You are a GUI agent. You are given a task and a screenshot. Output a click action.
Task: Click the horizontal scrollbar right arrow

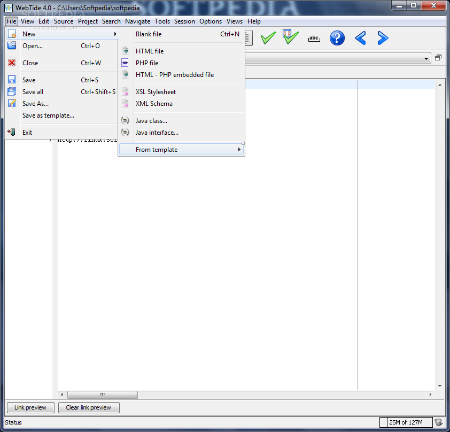430,395
